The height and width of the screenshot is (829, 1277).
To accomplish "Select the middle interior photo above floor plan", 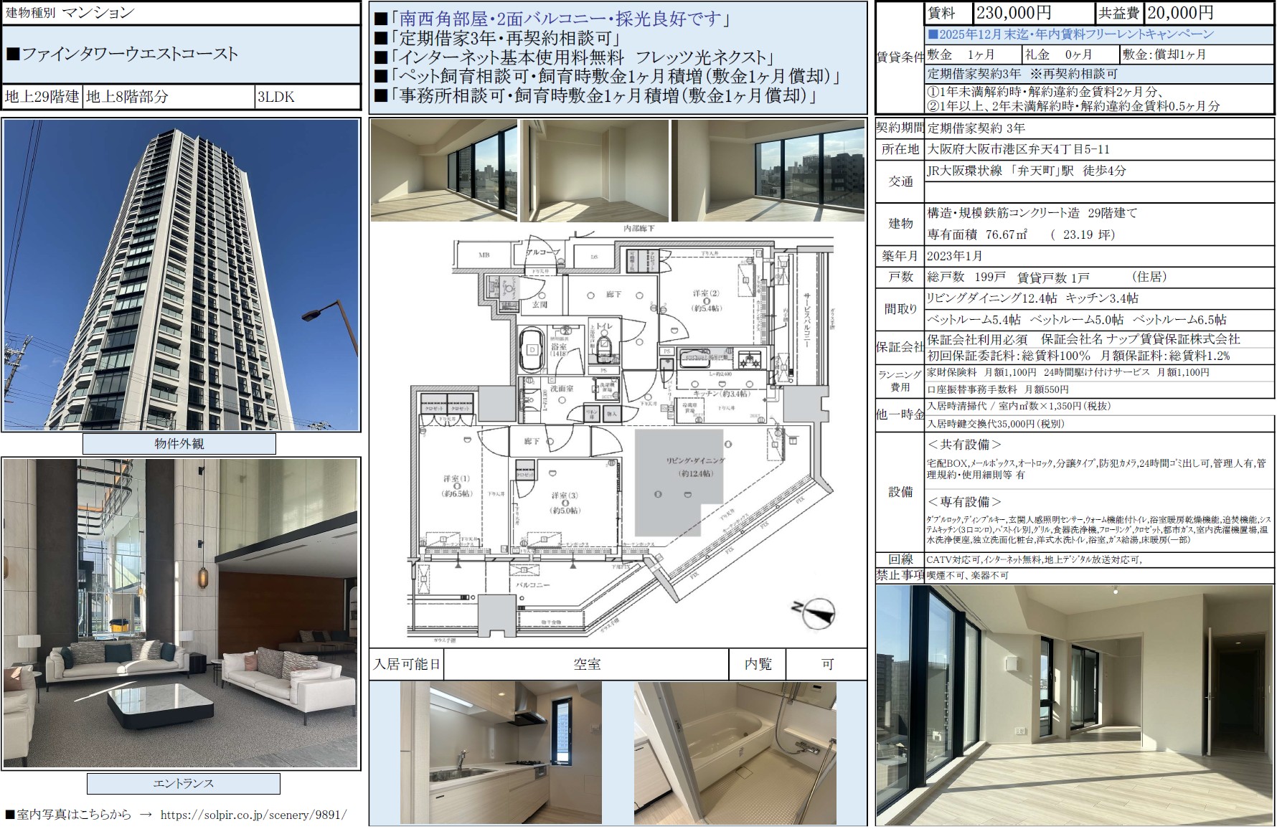I will [x=594, y=171].
